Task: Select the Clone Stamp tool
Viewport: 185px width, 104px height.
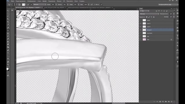Action: click(x=8, y=34)
